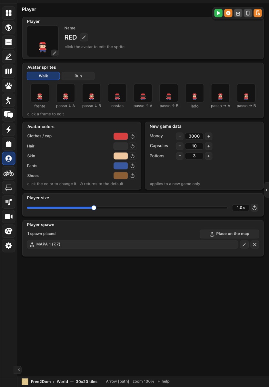
Task: Click the Money value field 3000
Action: (x=194, y=136)
